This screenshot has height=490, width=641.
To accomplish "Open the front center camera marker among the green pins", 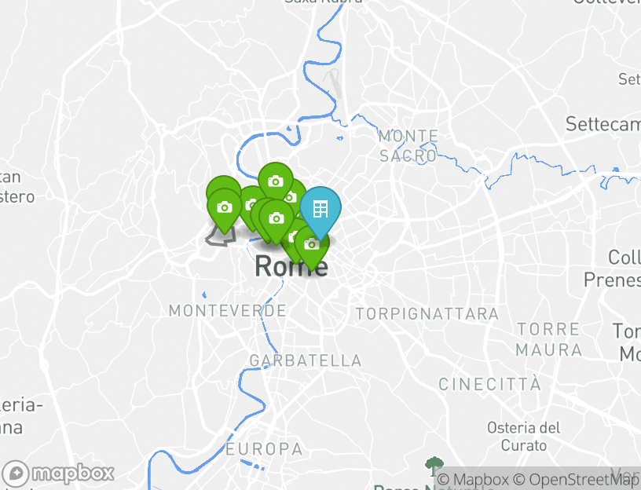I will pyautogui.click(x=277, y=218).
